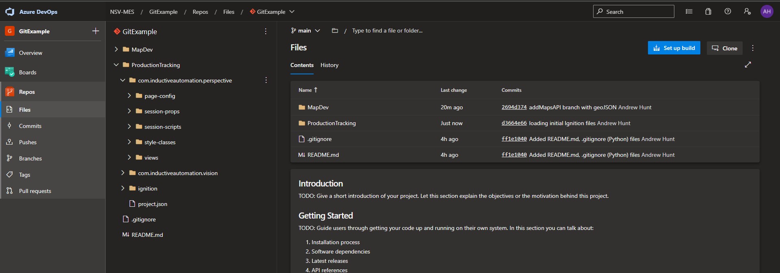
Task: Click GitExample project name in sidebar
Action: pos(34,31)
